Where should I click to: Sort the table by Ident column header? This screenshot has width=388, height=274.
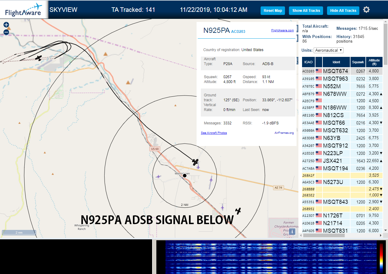[336, 62]
